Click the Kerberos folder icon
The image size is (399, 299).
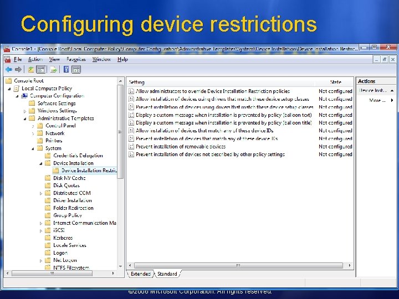point(48,238)
